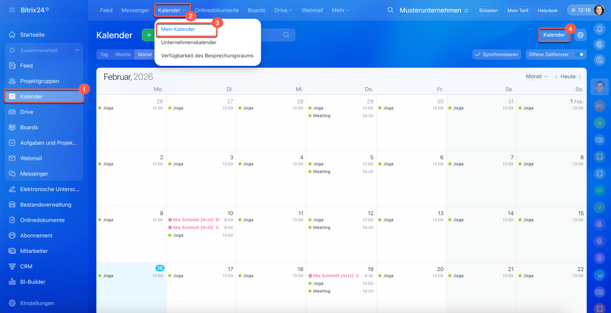Choose Unternehmenskalender from the dropdown menu
Image resolution: width=611 pixels, height=313 pixels.
(189, 42)
